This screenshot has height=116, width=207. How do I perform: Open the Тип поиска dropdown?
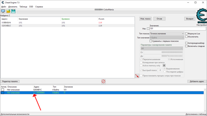click(167, 34)
